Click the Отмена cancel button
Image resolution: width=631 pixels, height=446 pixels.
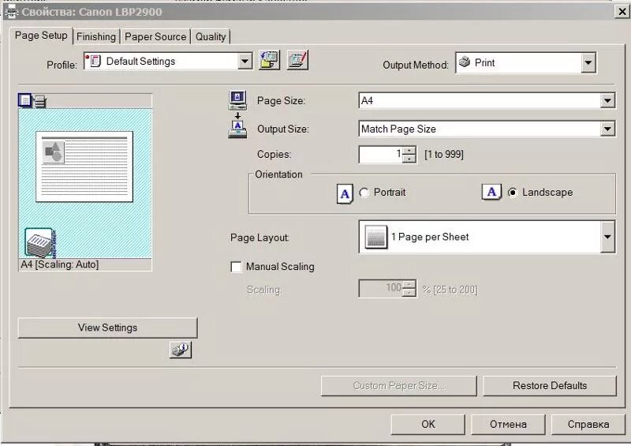pos(508,424)
